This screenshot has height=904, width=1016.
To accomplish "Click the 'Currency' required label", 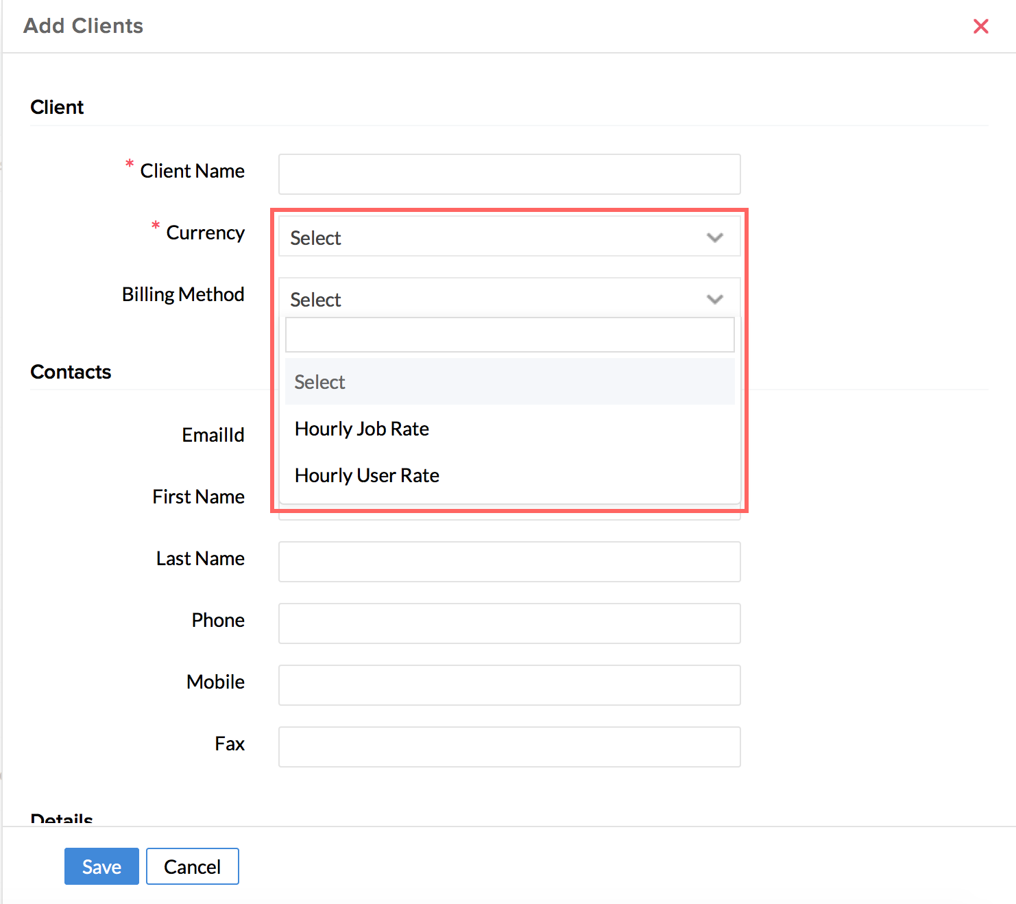I will click(x=205, y=233).
